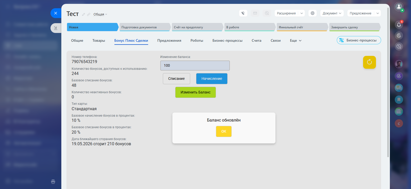This screenshot has width=411, height=189.
Task: Choose the Финальный счёт stage
Action: [302, 27]
